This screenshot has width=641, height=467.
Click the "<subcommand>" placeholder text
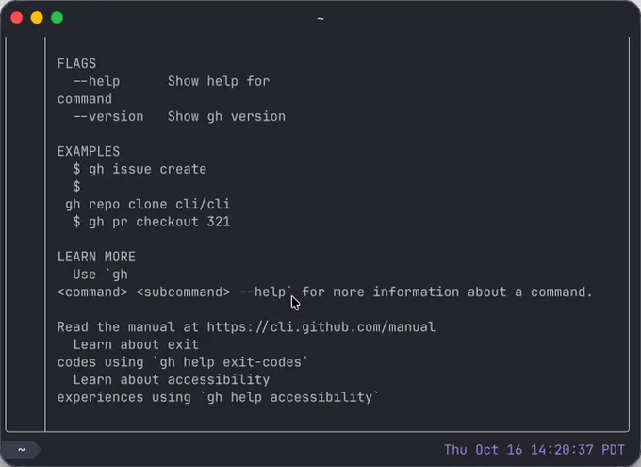coord(183,292)
